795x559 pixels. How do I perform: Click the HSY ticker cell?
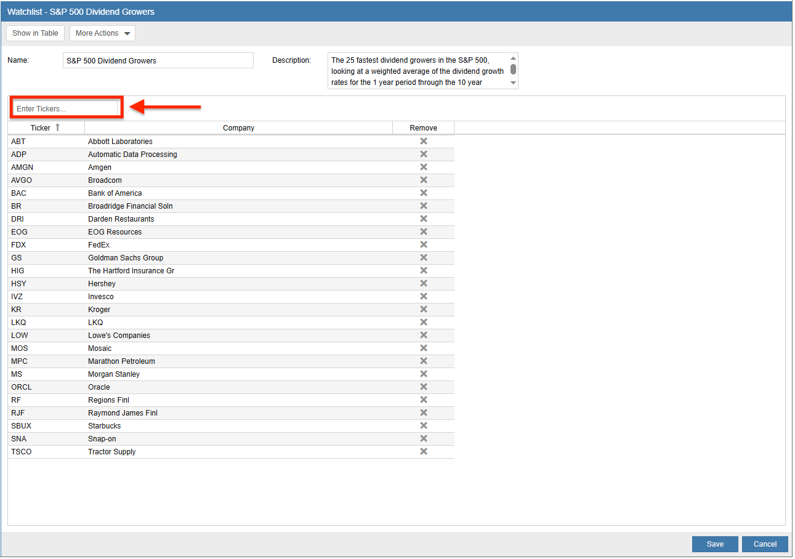click(46, 284)
